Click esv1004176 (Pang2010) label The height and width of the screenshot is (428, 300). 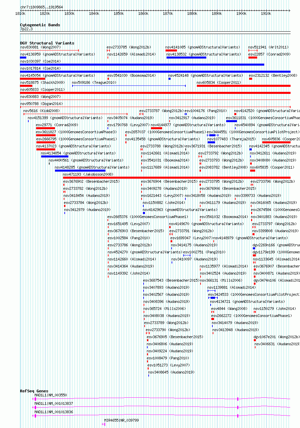(206, 111)
